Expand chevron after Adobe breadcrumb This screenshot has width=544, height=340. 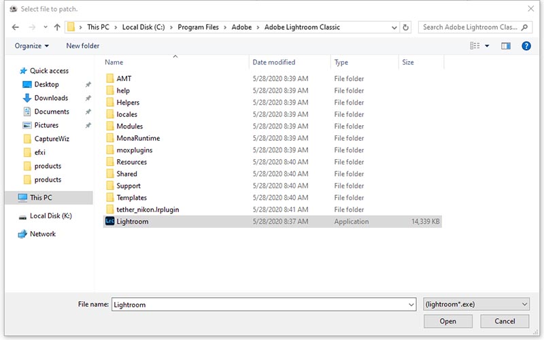pyautogui.click(x=258, y=27)
